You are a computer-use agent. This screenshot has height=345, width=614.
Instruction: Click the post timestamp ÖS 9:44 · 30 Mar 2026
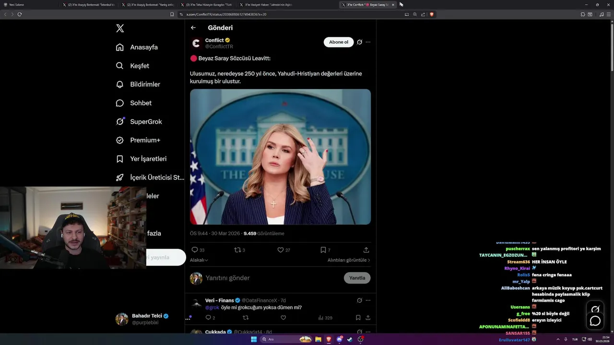coord(215,233)
